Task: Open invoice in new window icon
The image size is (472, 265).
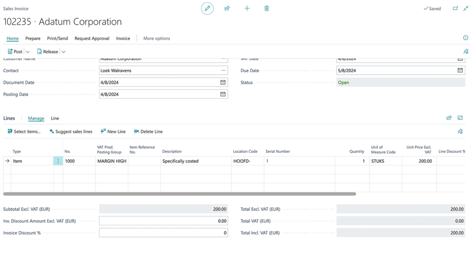Action: pos(455,8)
